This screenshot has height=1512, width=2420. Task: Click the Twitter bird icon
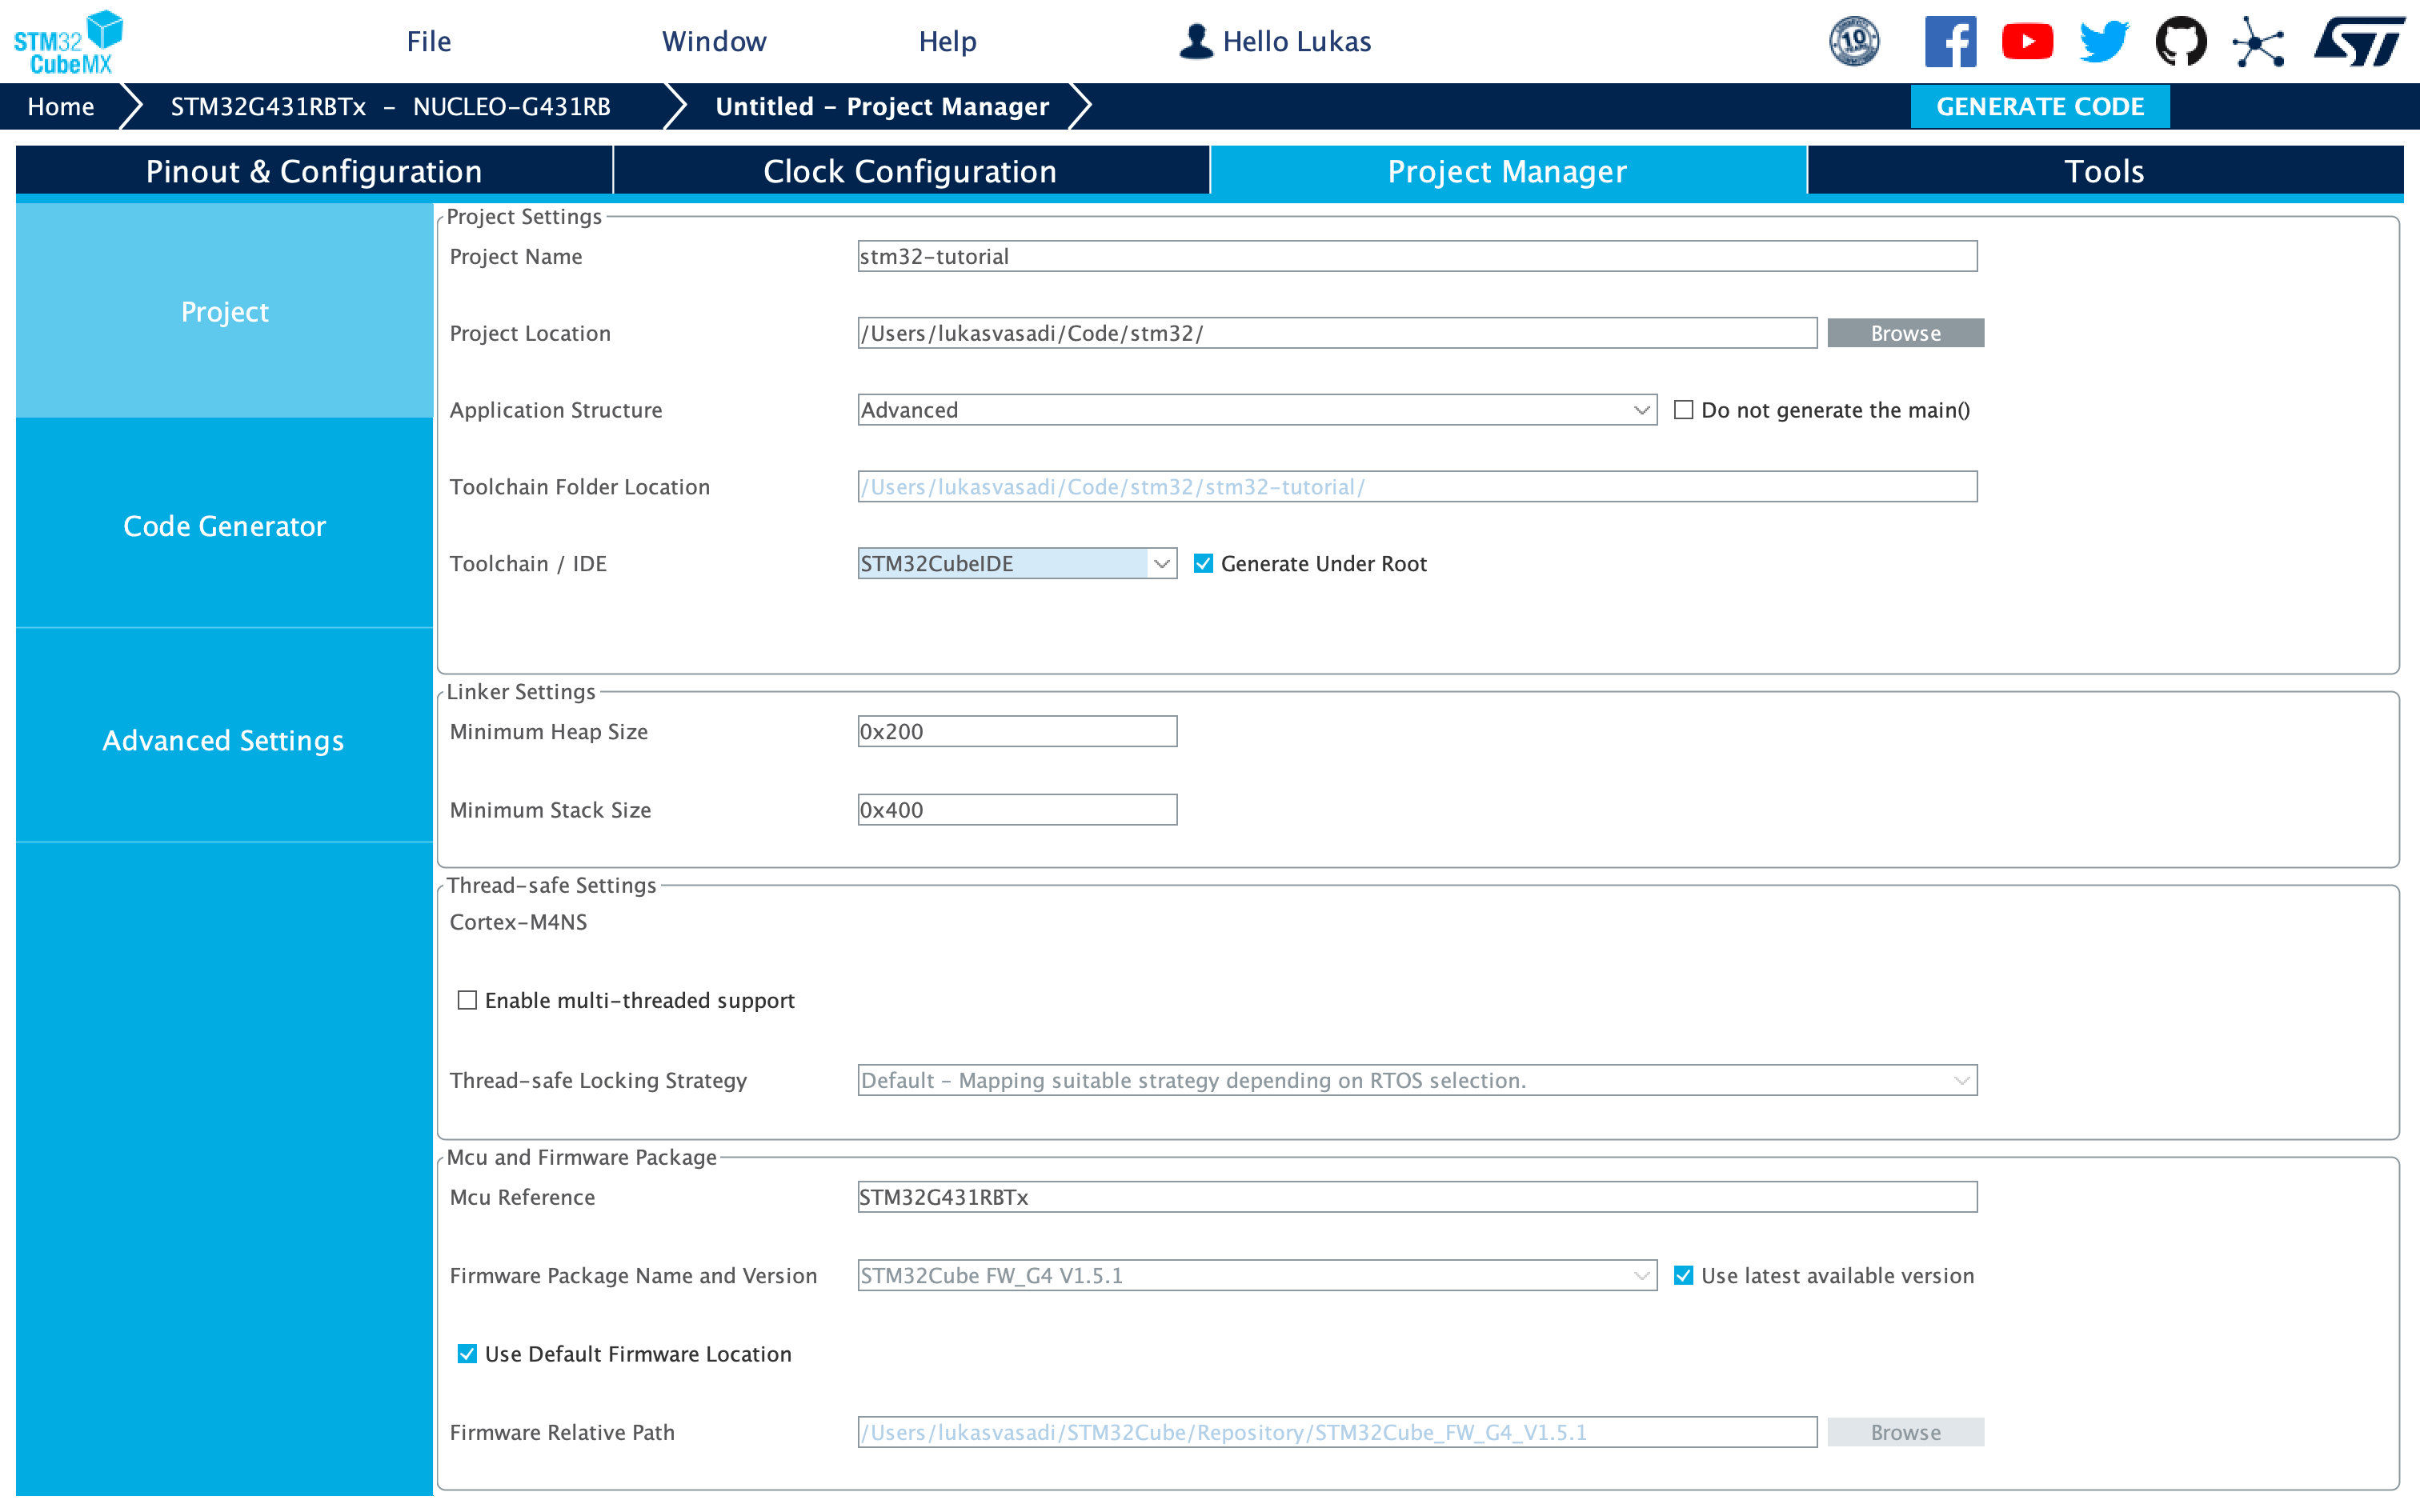coord(2103,40)
